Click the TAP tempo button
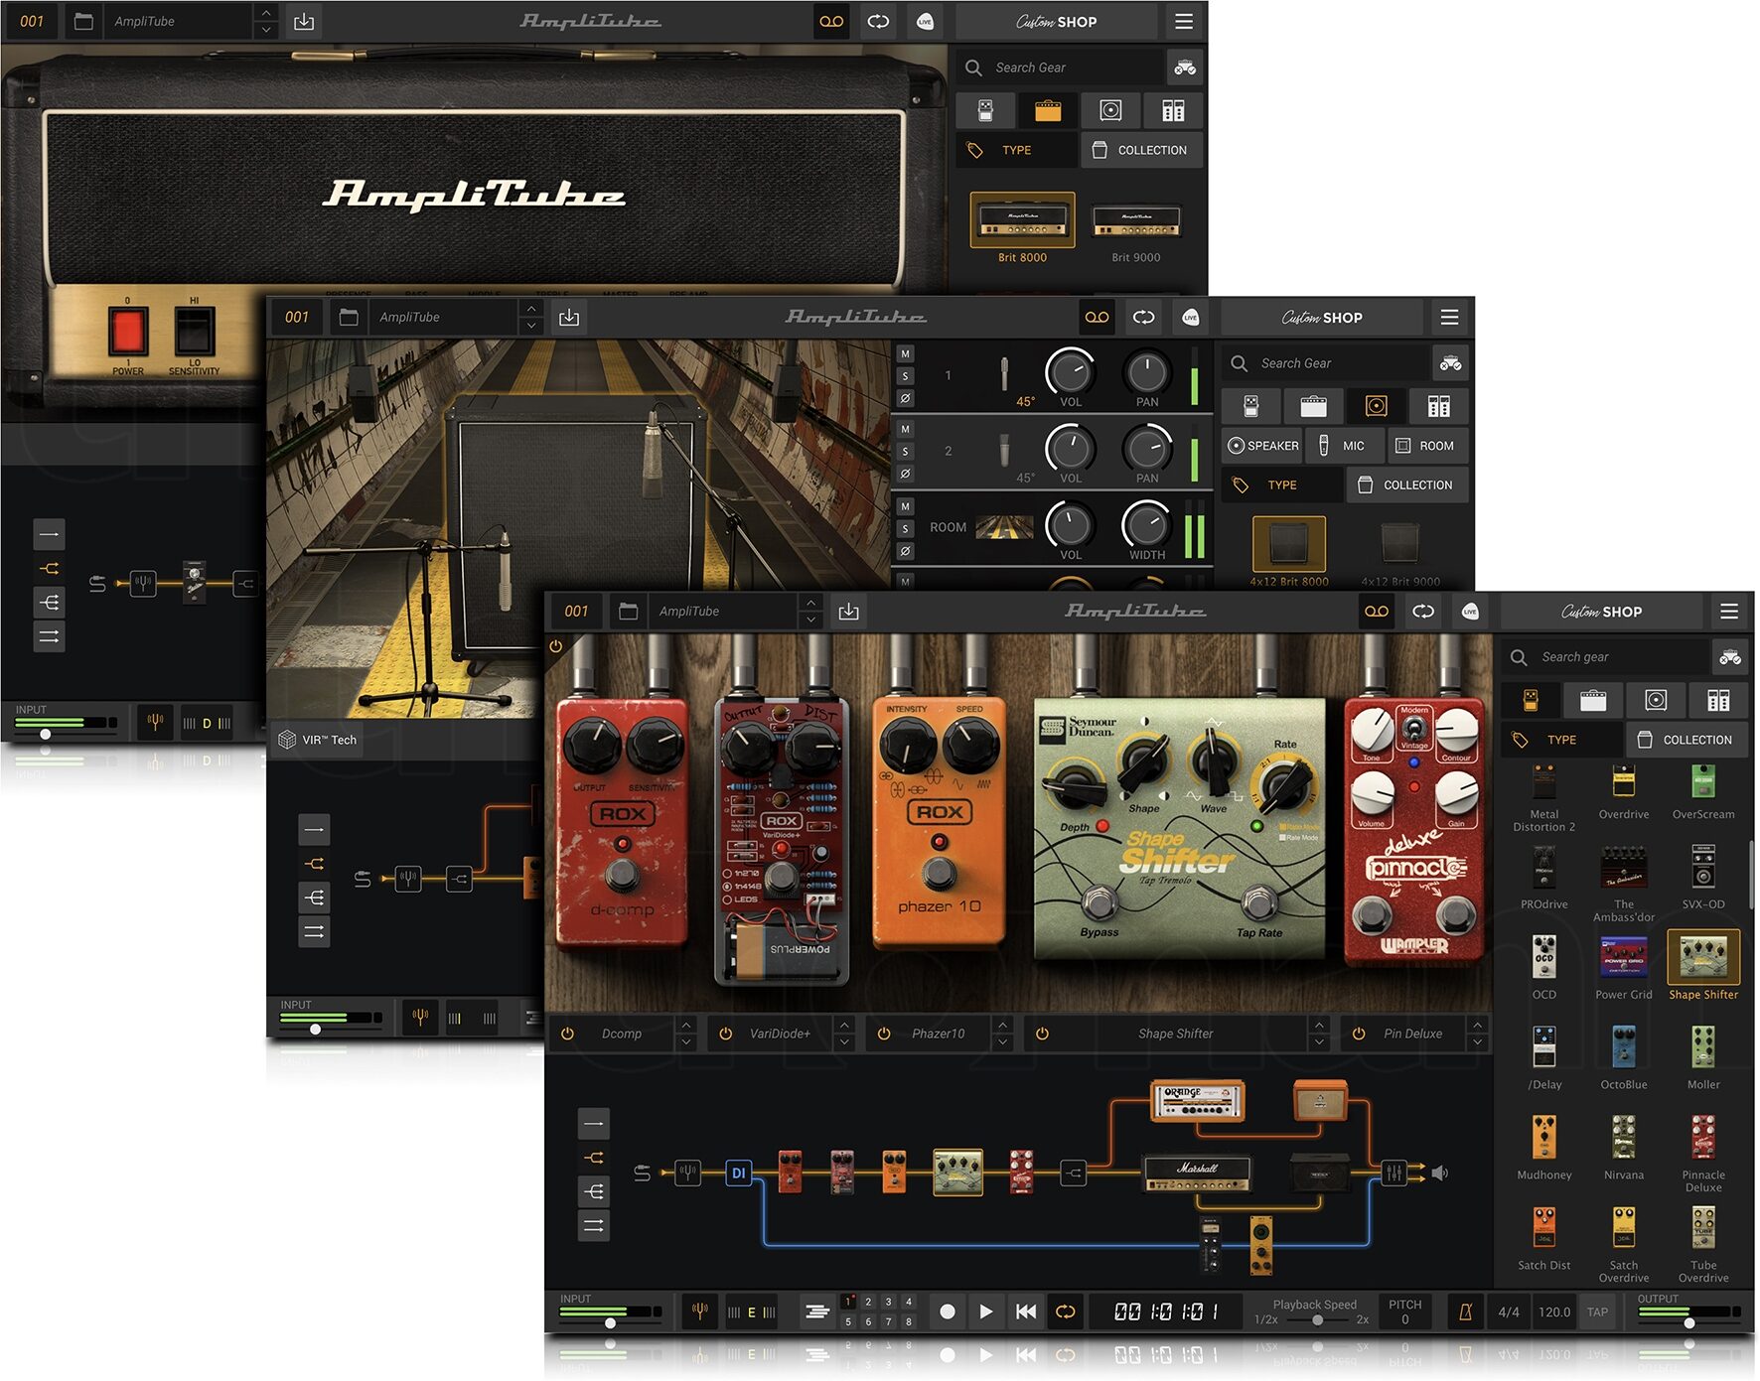Image resolution: width=1760 pixels, height=1381 pixels. pos(1597,1312)
